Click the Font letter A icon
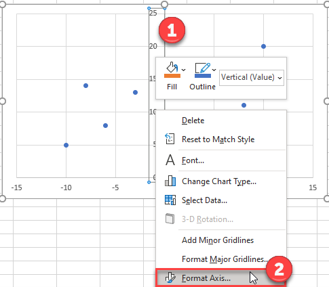The width and height of the screenshot is (329, 287). click(170, 160)
